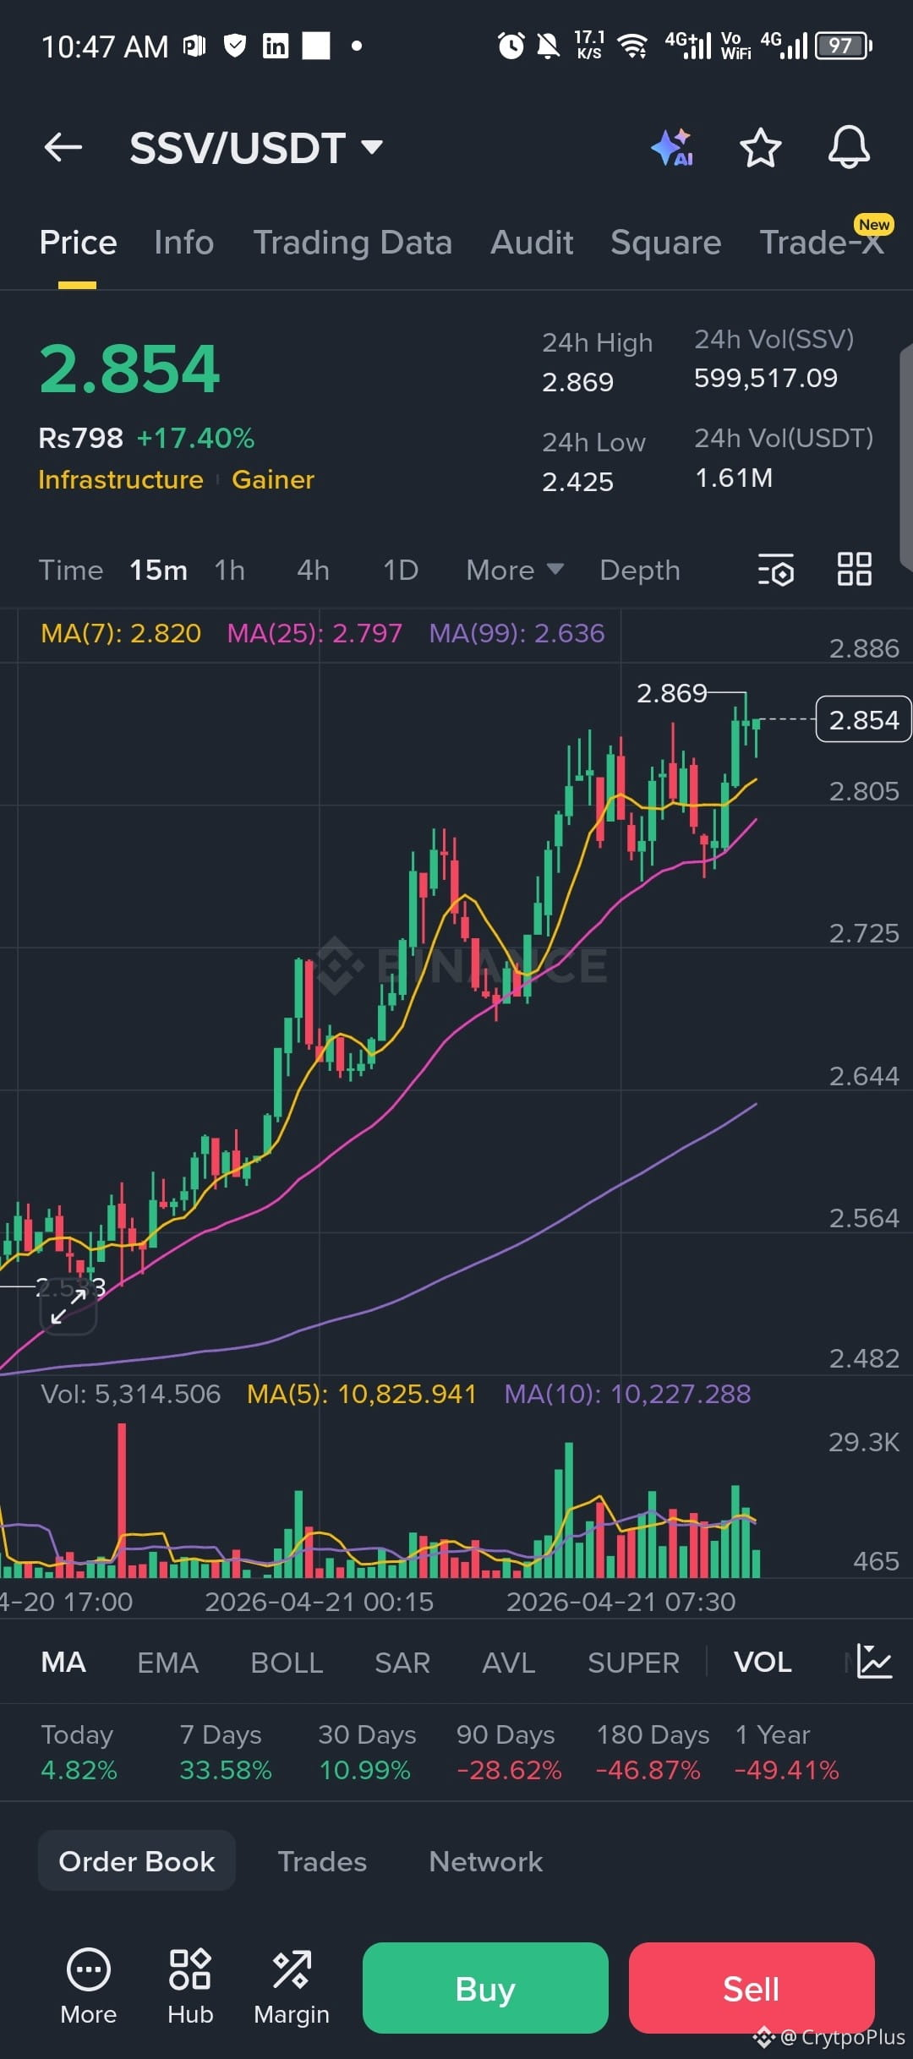Screen dimensions: 913x2059
Task: Open the Network tab
Action: [486, 1860]
